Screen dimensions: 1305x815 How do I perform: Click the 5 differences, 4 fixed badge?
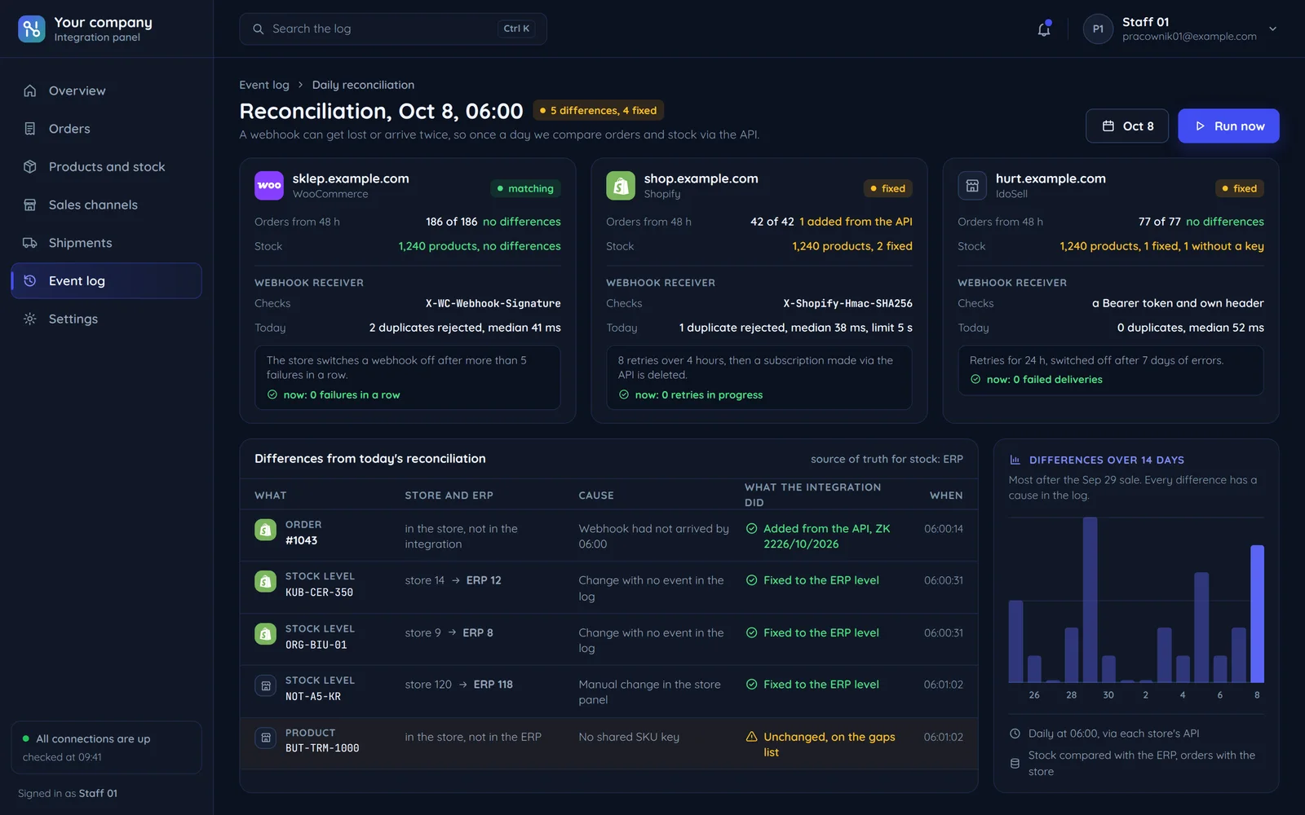599,110
